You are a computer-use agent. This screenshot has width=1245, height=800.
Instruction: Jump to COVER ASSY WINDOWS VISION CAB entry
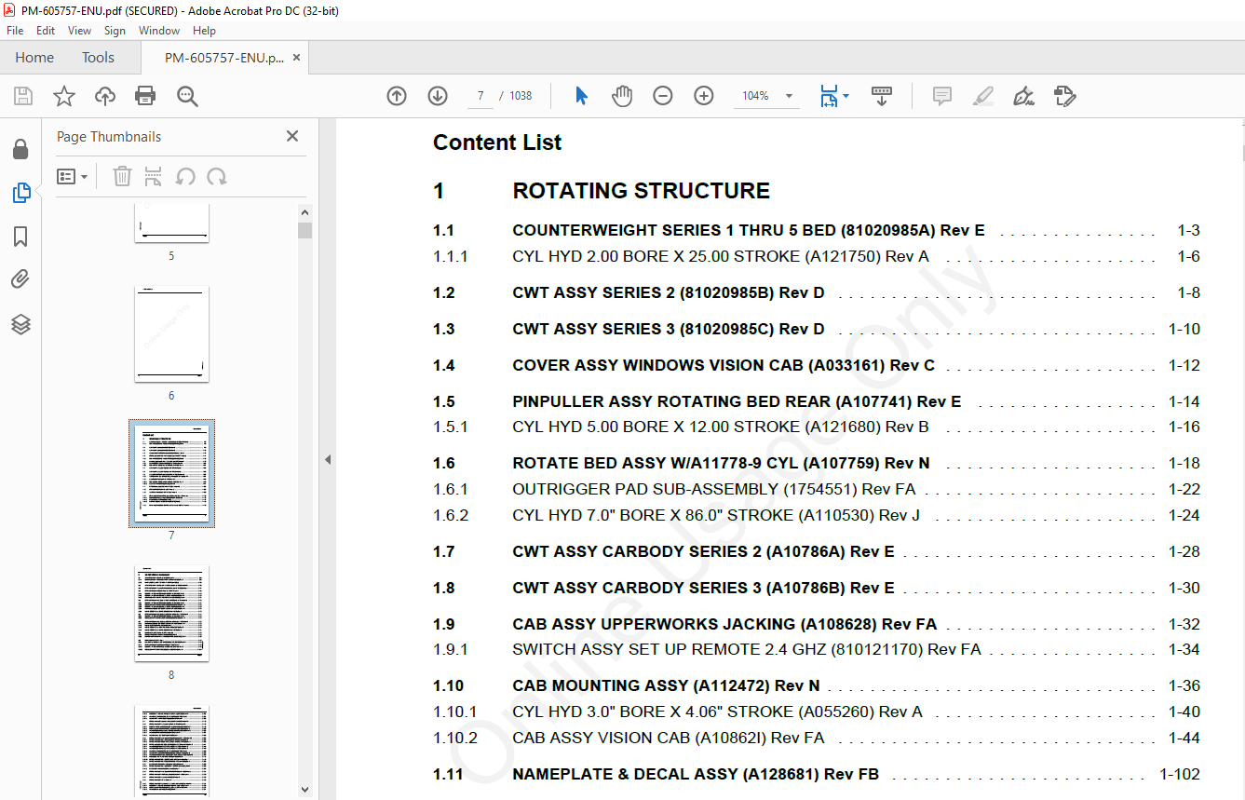816,365
